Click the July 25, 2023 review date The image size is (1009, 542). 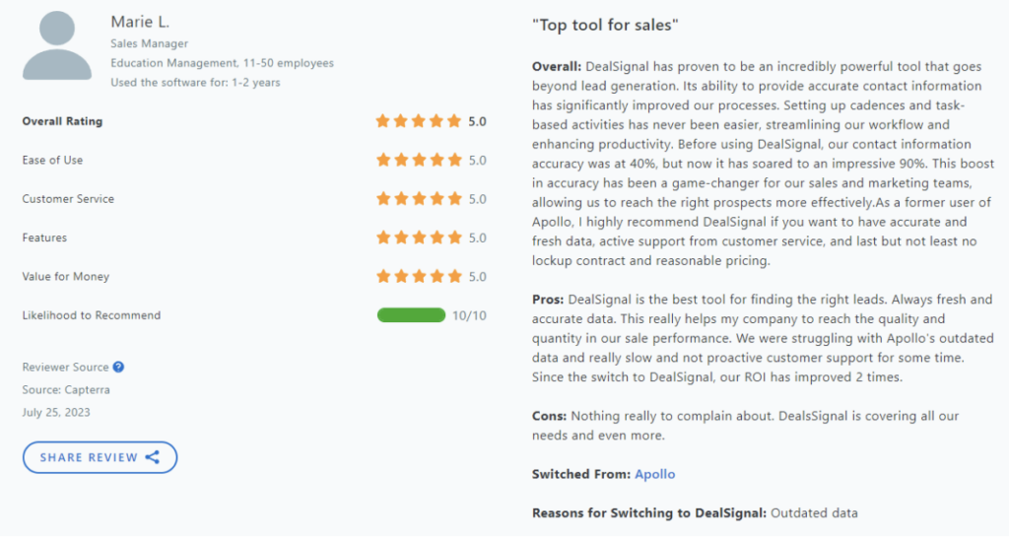coord(56,413)
